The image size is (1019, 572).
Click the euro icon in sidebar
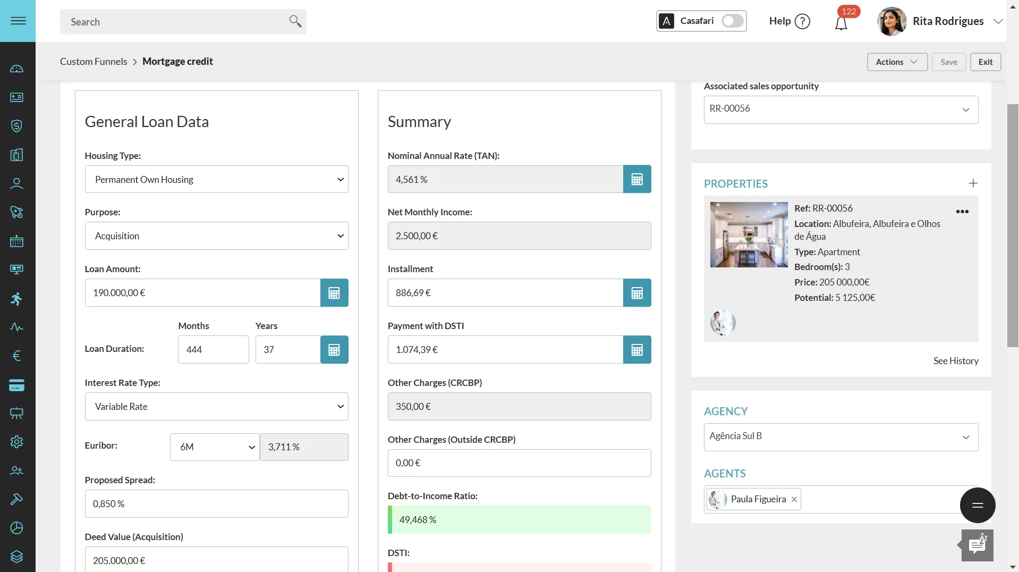(17, 356)
